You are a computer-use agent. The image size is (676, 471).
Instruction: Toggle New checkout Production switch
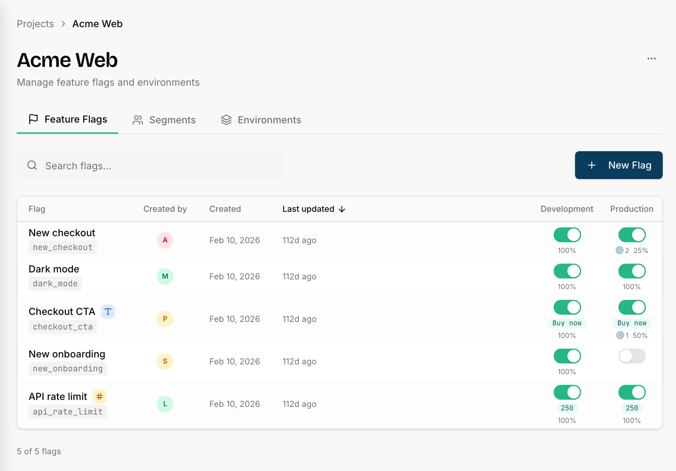pyautogui.click(x=632, y=235)
